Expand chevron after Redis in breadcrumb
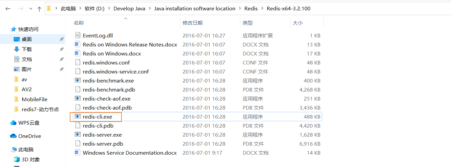 coord(262,8)
